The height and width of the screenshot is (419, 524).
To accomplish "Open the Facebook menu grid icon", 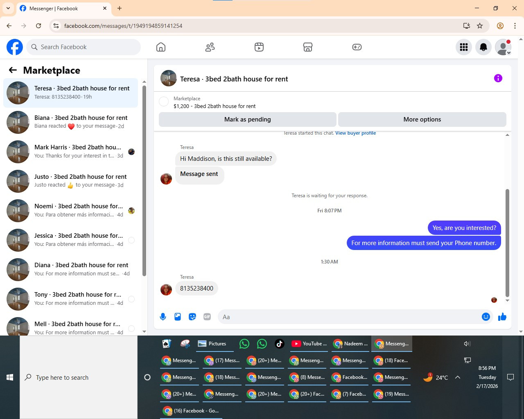I will 464,47.
